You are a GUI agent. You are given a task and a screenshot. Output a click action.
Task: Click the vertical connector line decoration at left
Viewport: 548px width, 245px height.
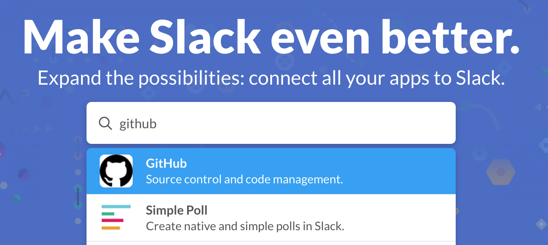point(77,196)
